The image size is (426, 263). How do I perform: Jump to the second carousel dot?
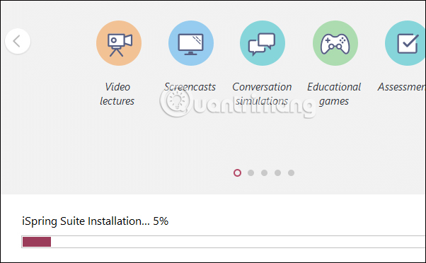tap(251, 173)
